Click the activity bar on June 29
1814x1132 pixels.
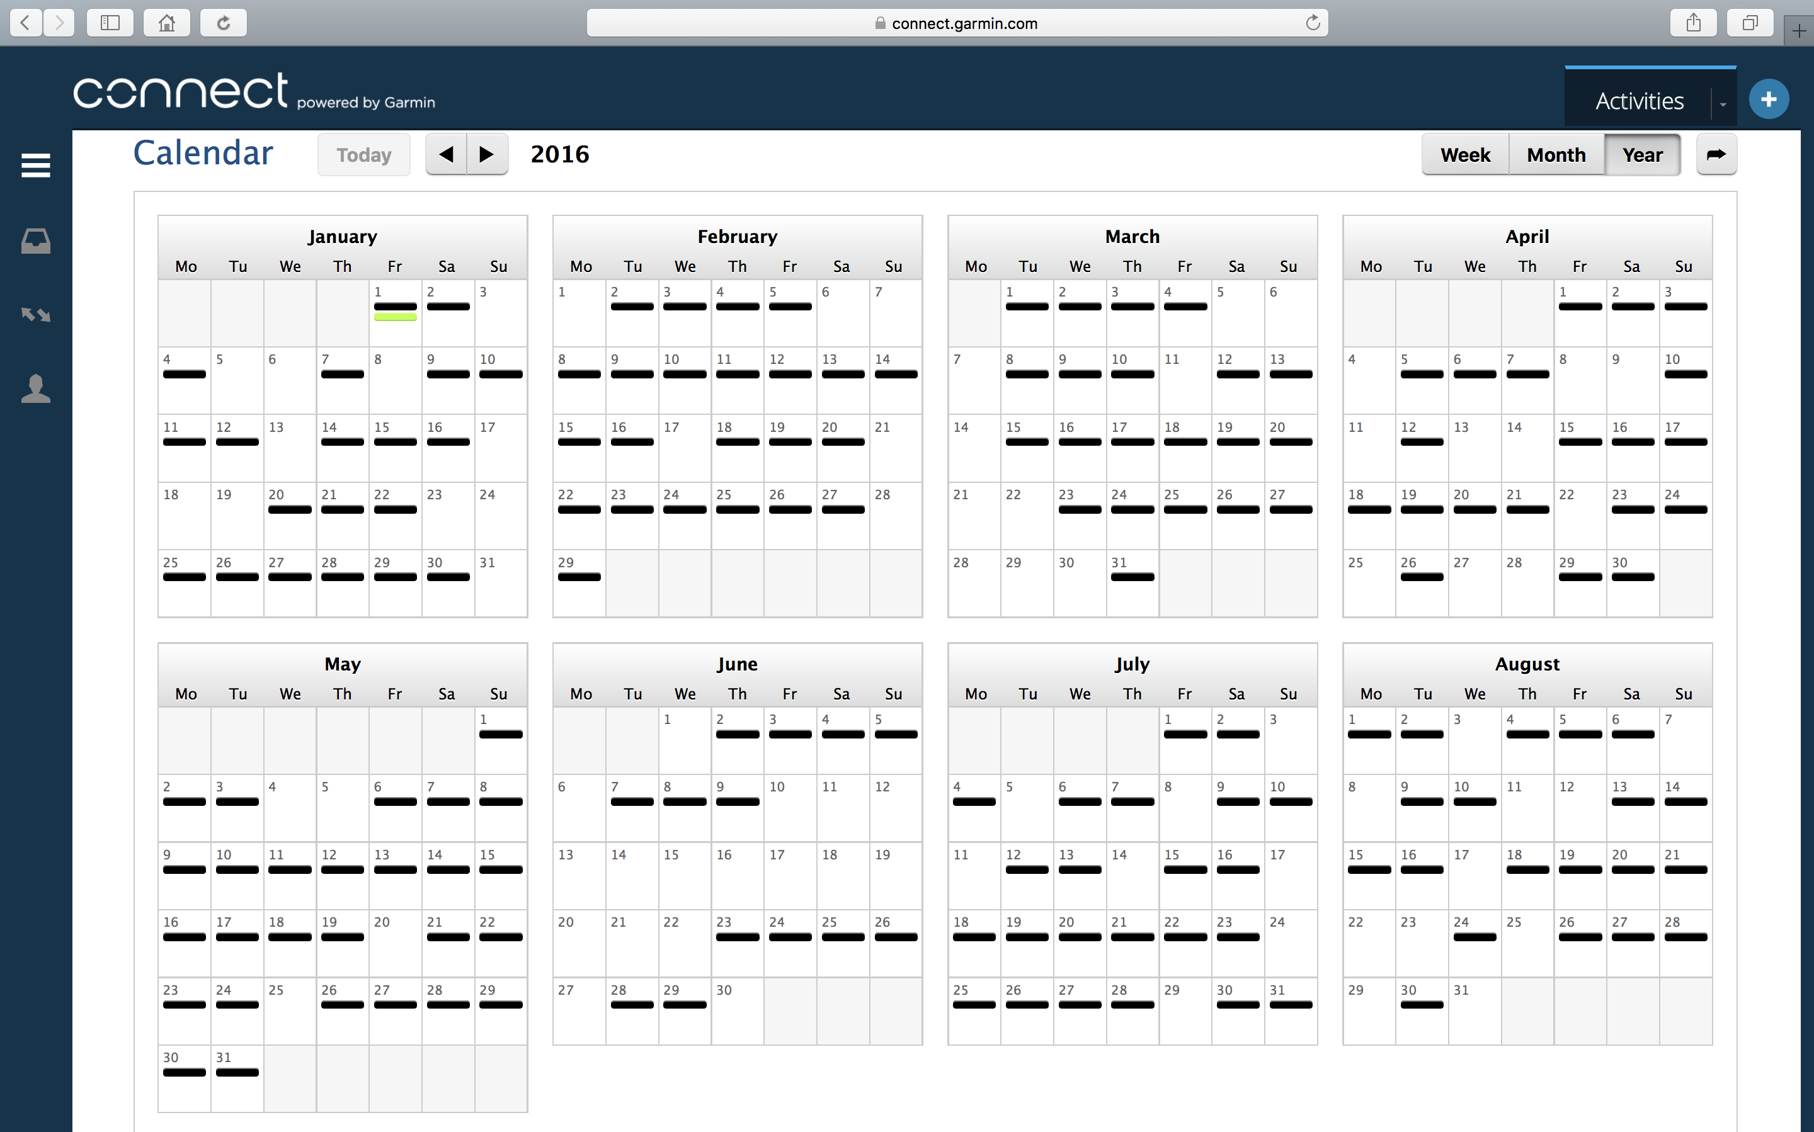point(685,1005)
